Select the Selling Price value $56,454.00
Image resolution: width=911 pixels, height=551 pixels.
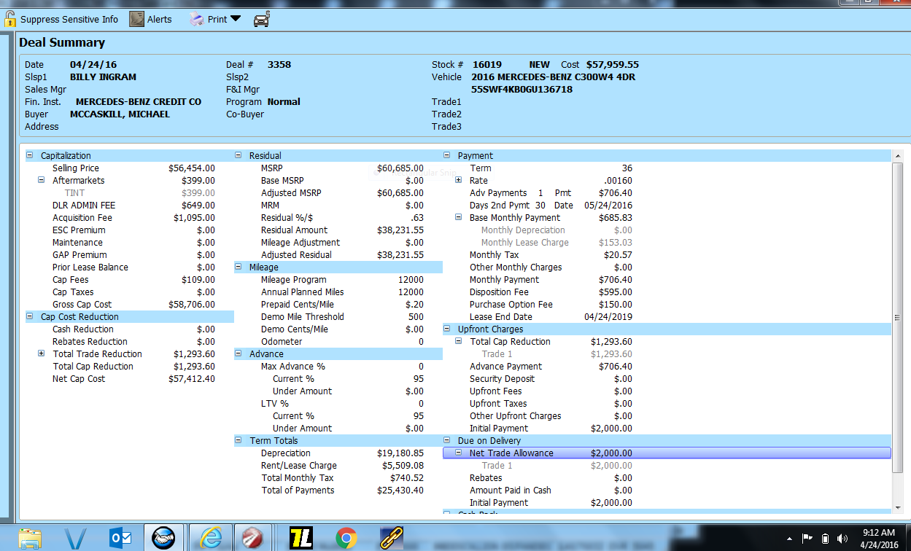(192, 168)
